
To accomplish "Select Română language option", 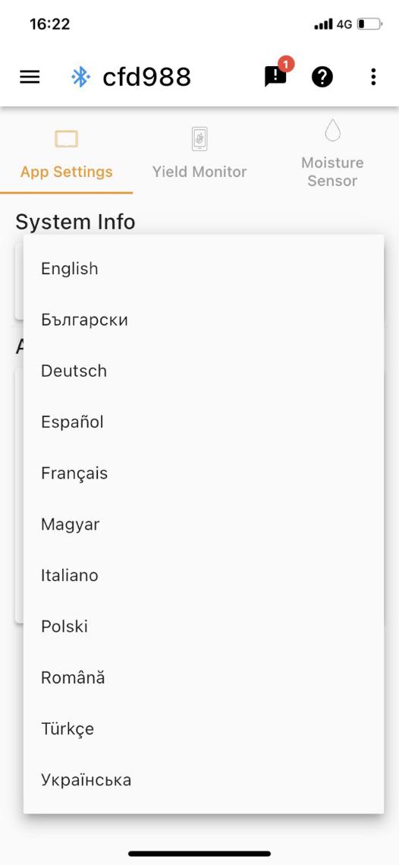I will [x=203, y=677].
